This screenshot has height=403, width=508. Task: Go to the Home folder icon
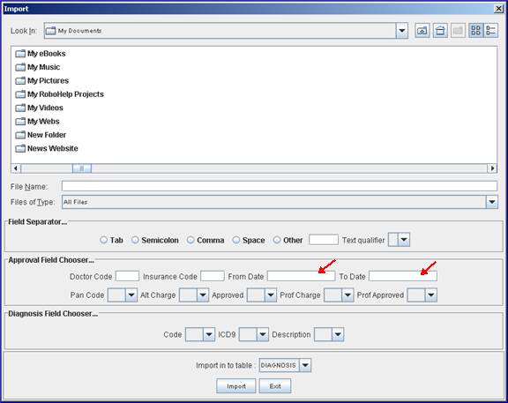click(440, 31)
